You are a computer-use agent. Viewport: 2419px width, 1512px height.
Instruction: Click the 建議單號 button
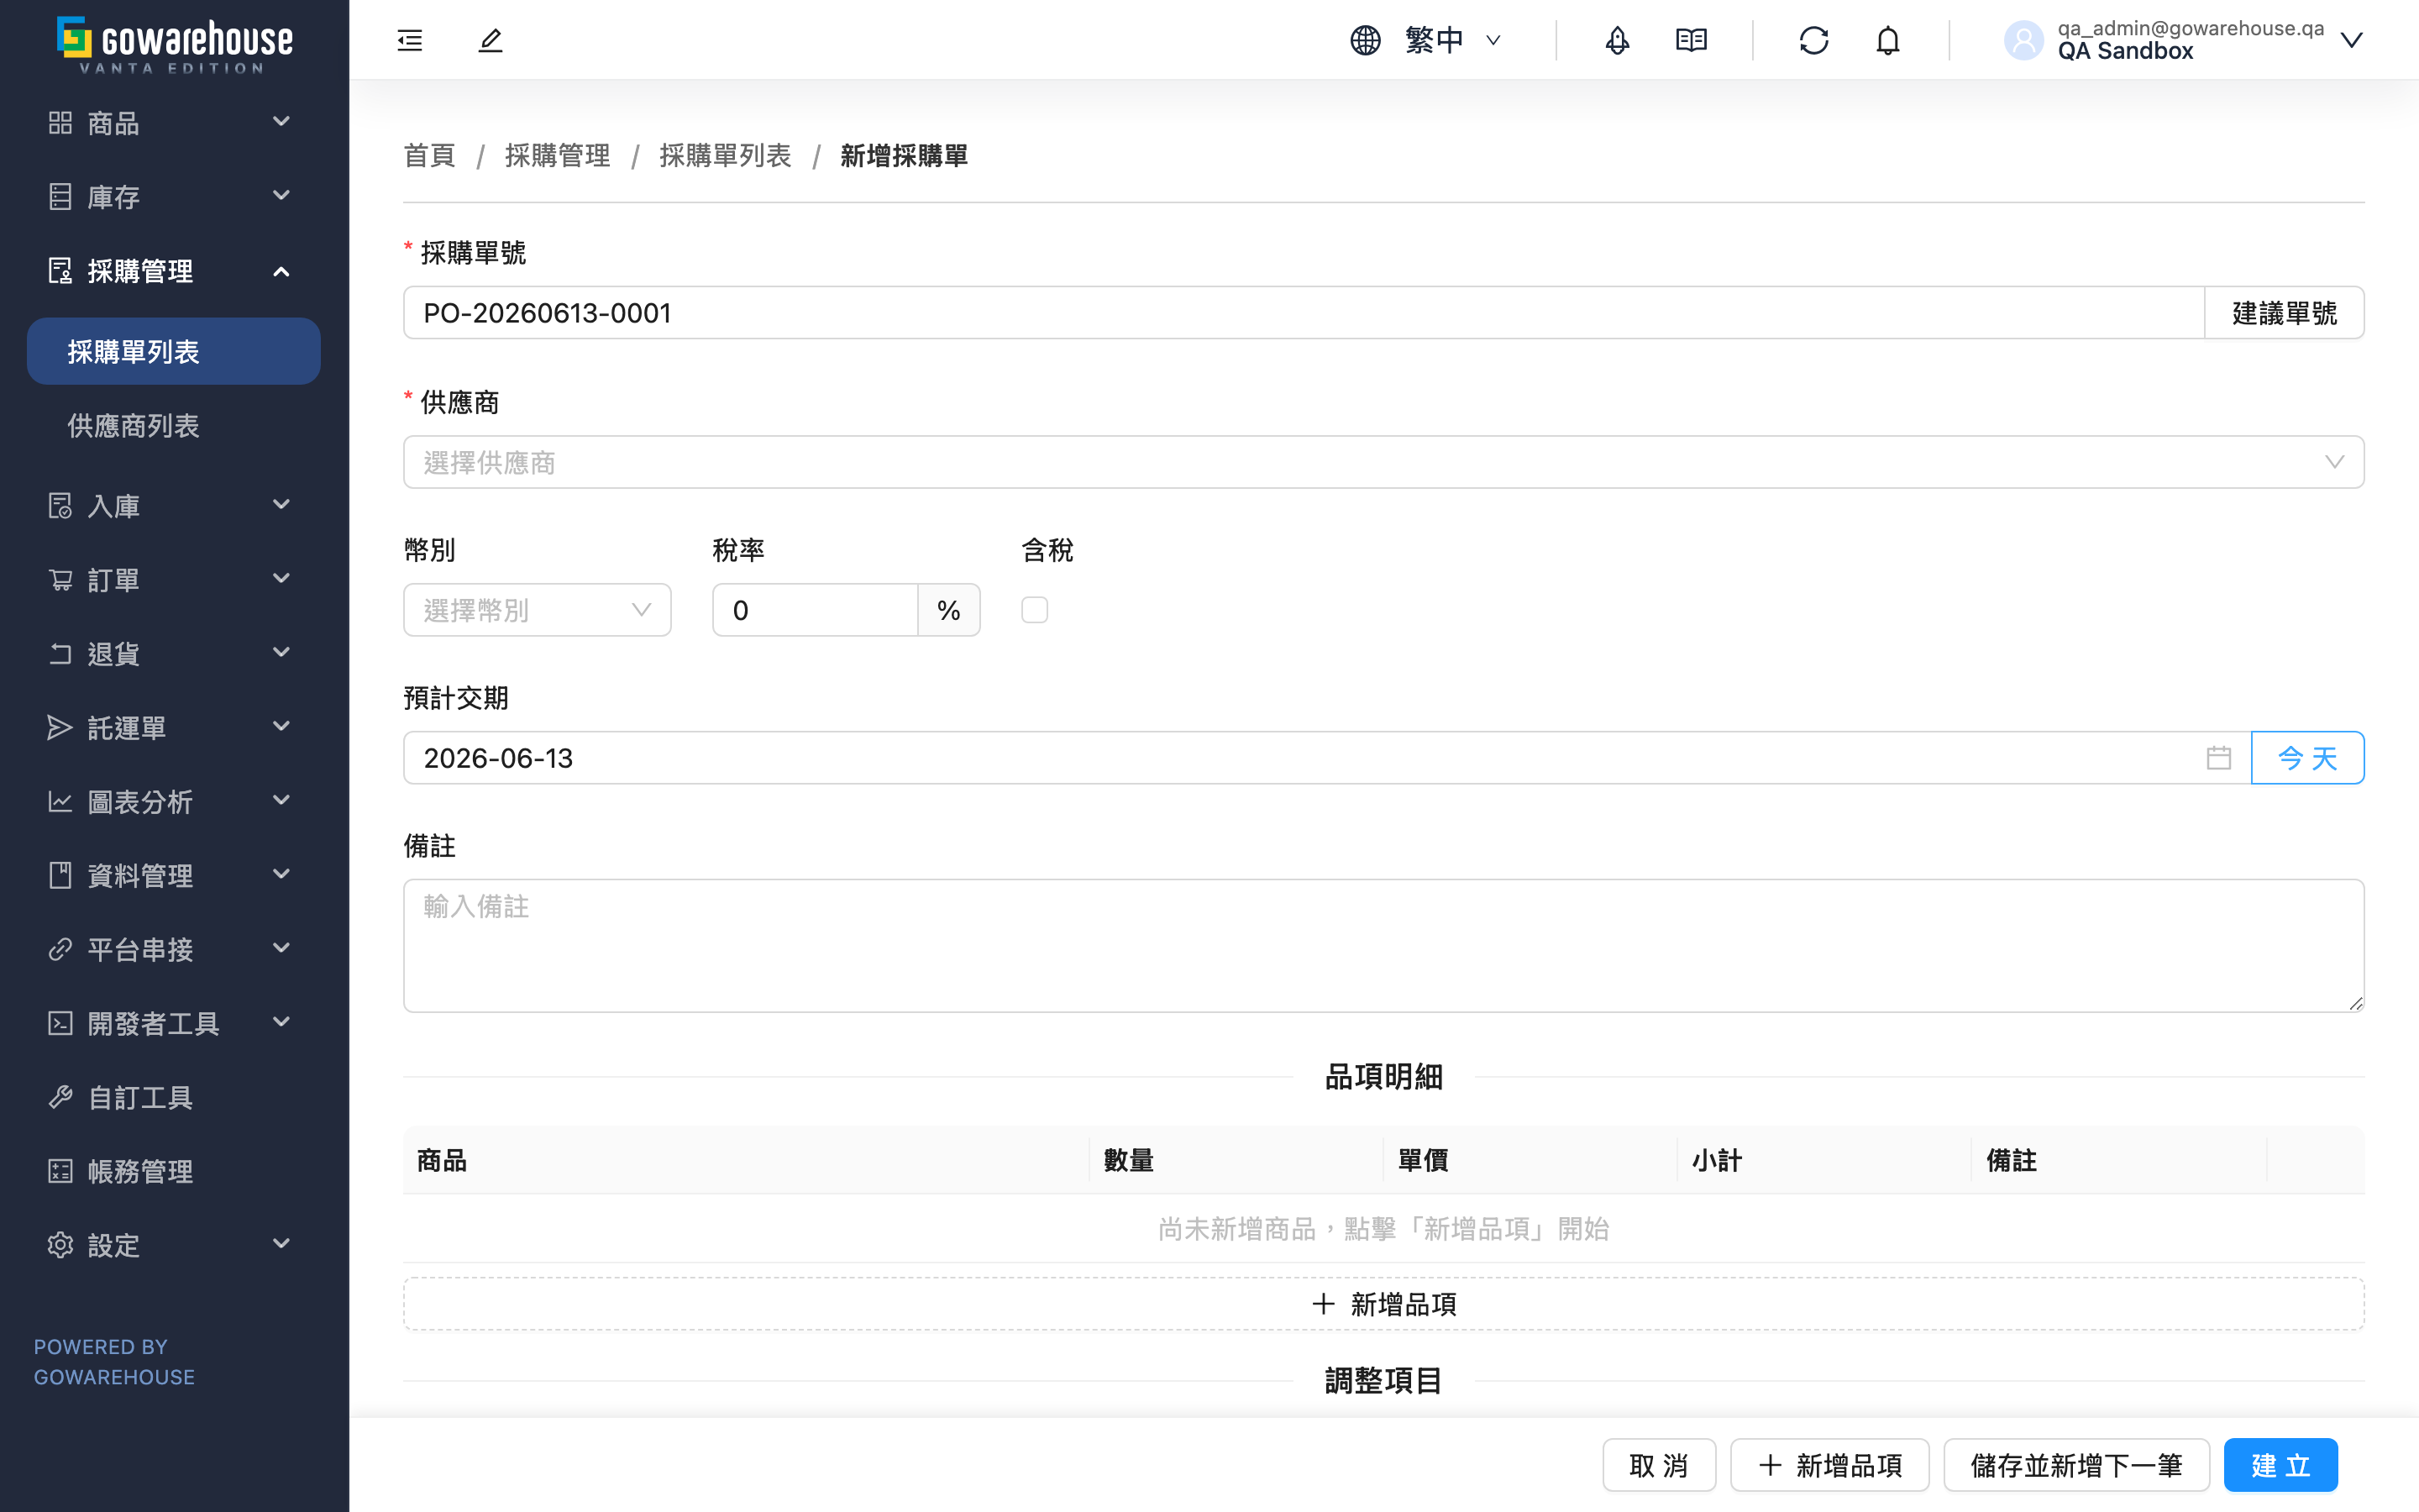point(2284,313)
